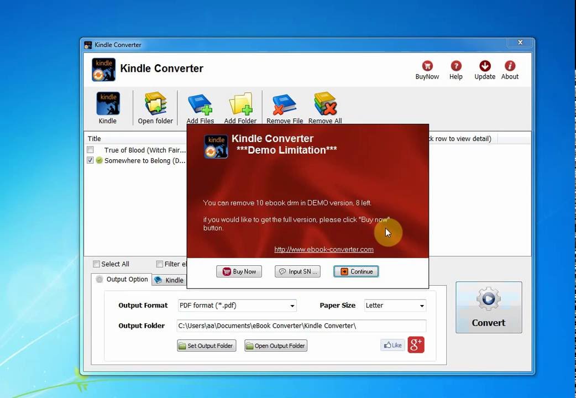Click the Input SN button
576x398 pixels.
297,271
